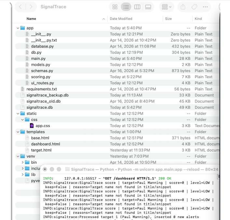Viewport: 230px width, 220px height.
Task: Switch Finder to icon view
Action: (115, 7)
